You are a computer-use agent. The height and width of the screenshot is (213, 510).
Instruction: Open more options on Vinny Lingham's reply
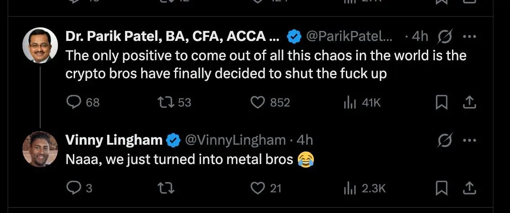[469, 140]
